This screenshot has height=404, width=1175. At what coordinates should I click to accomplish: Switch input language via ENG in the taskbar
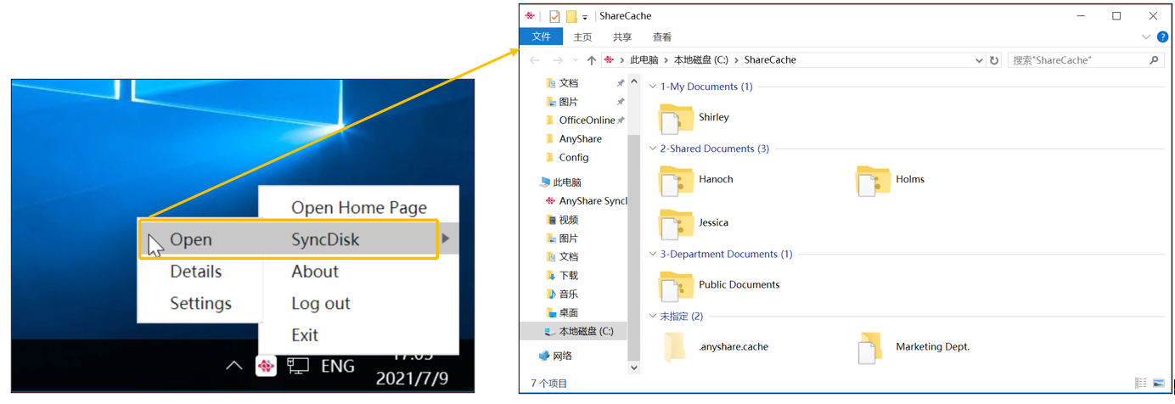[x=337, y=366]
